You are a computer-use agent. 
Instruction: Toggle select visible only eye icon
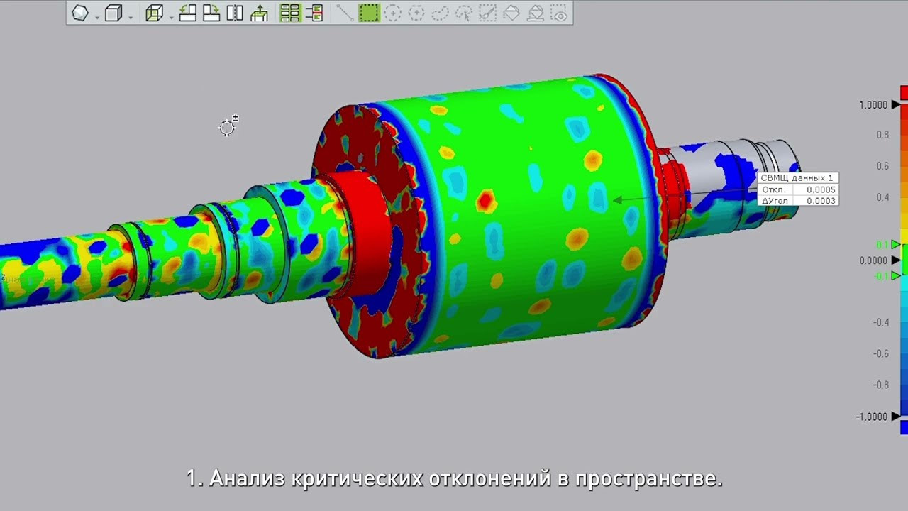(560, 13)
